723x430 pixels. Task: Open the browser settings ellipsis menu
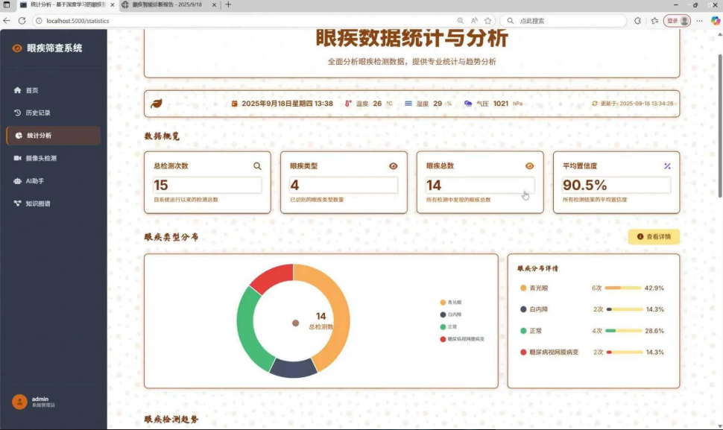699,21
